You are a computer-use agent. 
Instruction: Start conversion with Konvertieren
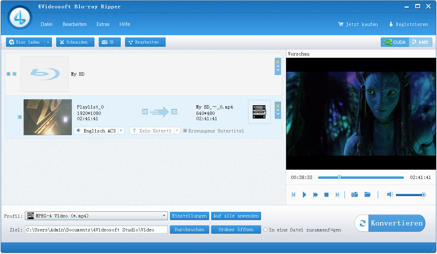tap(390, 223)
